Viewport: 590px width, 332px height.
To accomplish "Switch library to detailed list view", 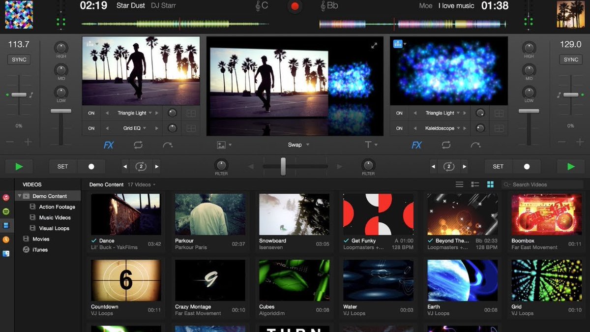I will pos(475,184).
